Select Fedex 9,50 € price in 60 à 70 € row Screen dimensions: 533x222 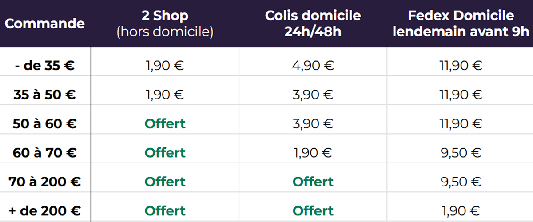461,153
